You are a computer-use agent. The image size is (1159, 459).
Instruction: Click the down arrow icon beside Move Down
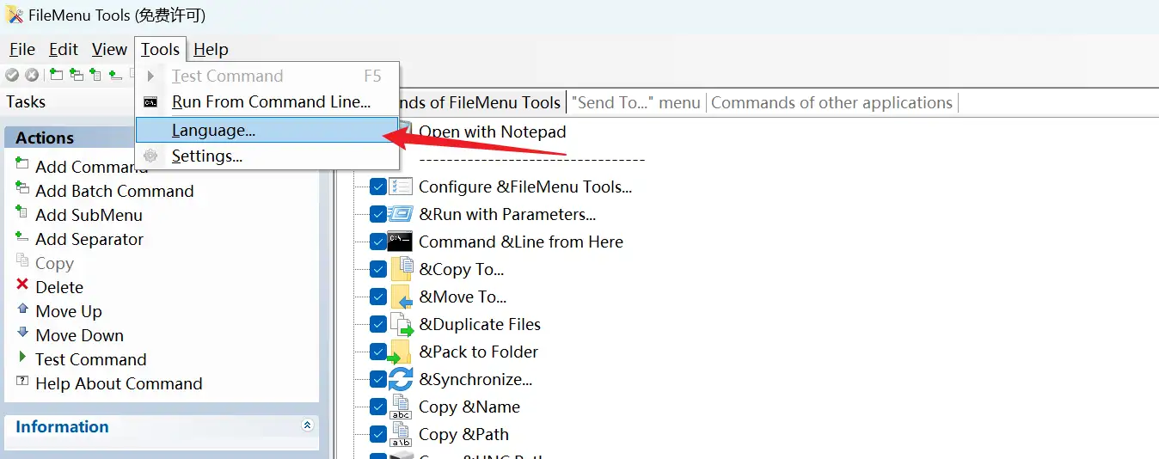(x=22, y=333)
